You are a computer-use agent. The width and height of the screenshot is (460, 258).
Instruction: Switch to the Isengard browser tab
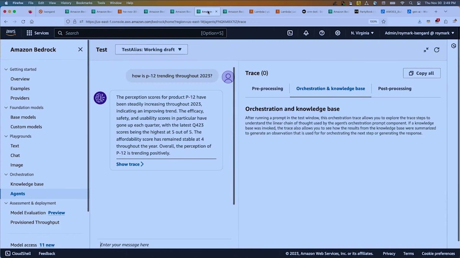pos(49,11)
